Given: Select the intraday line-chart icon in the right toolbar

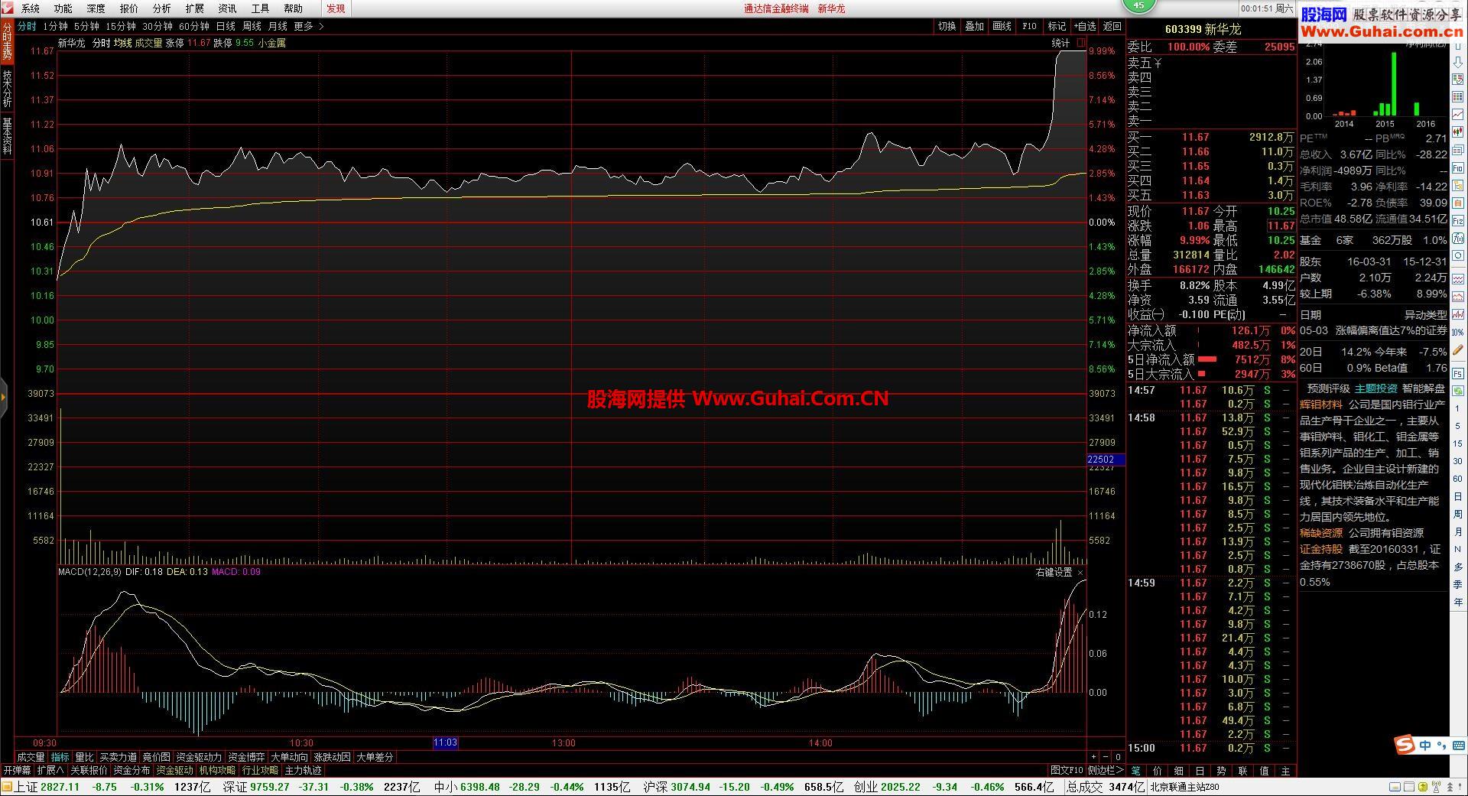Looking at the screenshot, I should pyautogui.click(x=1458, y=114).
